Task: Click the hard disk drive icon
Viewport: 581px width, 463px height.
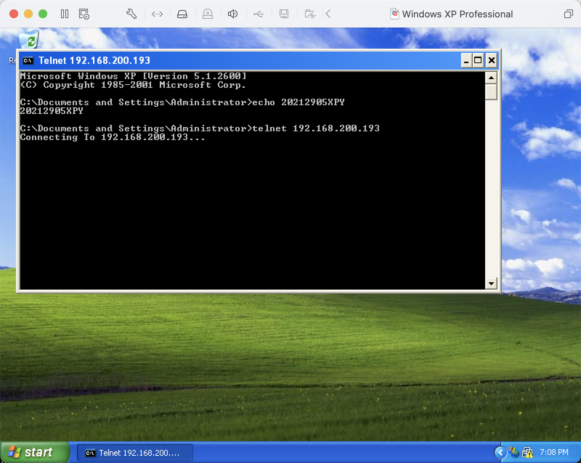Action: (x=182, y=14)
